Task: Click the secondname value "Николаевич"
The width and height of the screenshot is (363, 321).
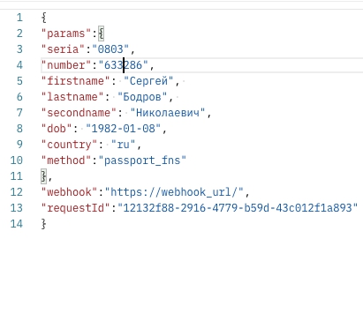Action: point(168,113)
